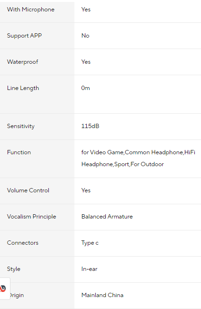This screenshot has width=201, height=309.
Task: Click the Balanced Armature value
Action: click(x=107, y=217)
